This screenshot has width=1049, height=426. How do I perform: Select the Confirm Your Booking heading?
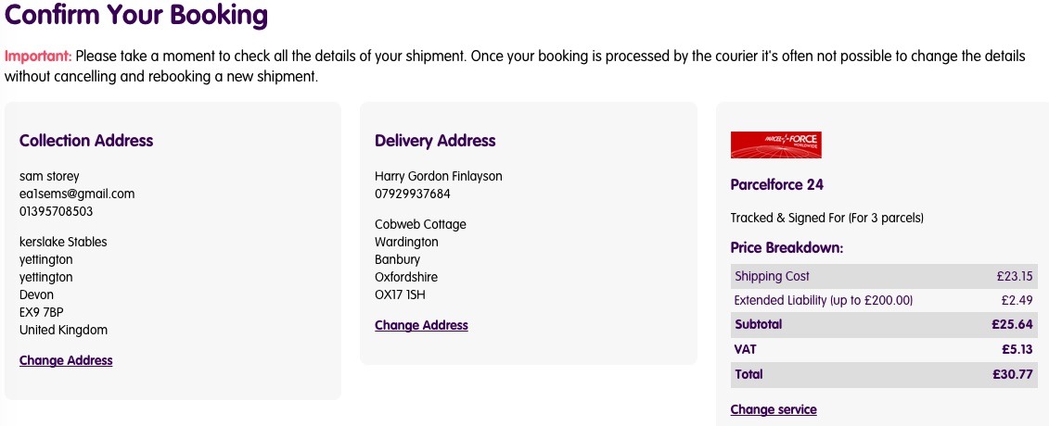click(136, 15)
